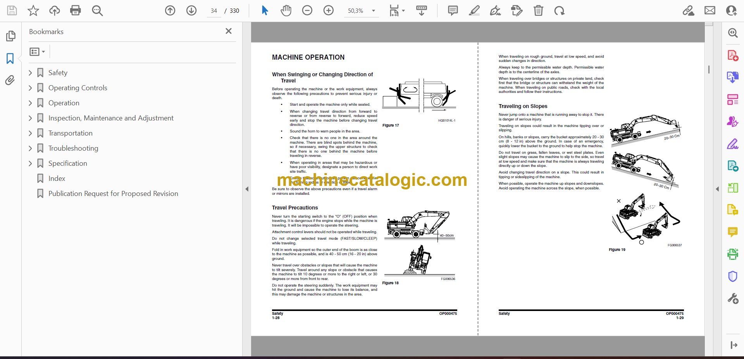Screen dimensions: 744x359
Task: Jump to Operating Controls bookmark
Action: pyautogui.click(x=77, y=88)
